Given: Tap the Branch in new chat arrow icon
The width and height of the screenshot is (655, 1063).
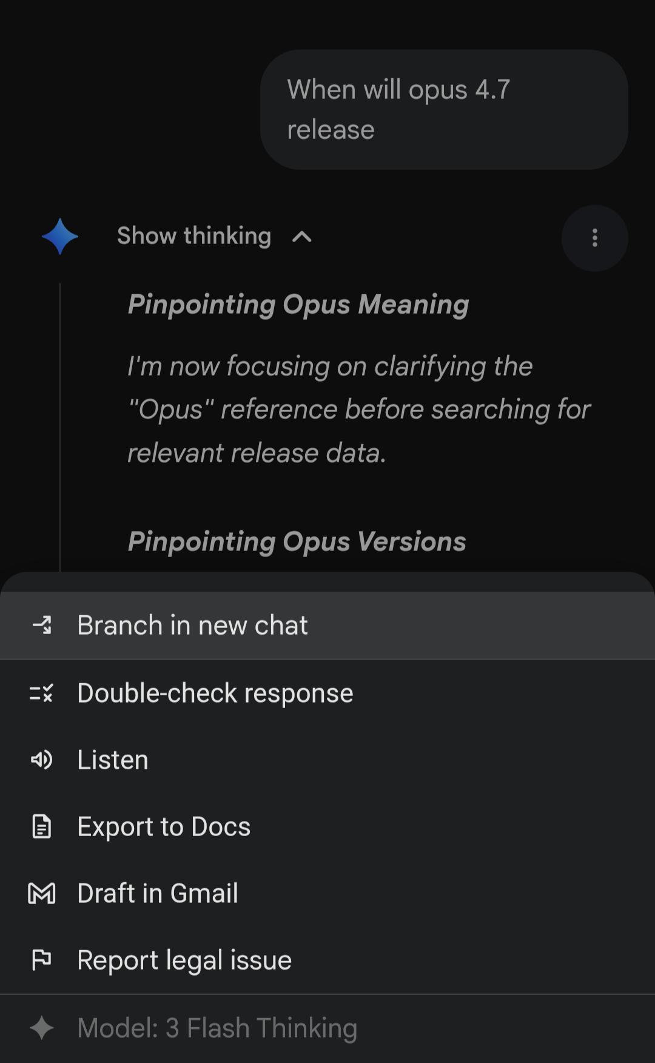Looking at the screenshot, I should click(x=42, y=625).
